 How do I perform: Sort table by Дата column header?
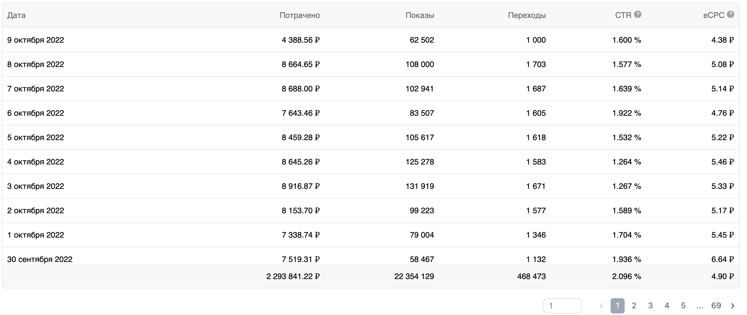(x=16, y=15)
